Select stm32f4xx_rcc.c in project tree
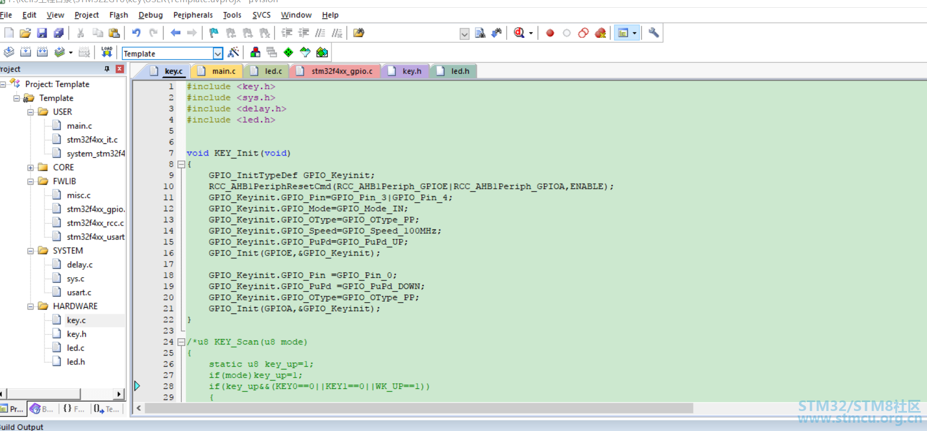Screen dimensions: 927x431 95,223
